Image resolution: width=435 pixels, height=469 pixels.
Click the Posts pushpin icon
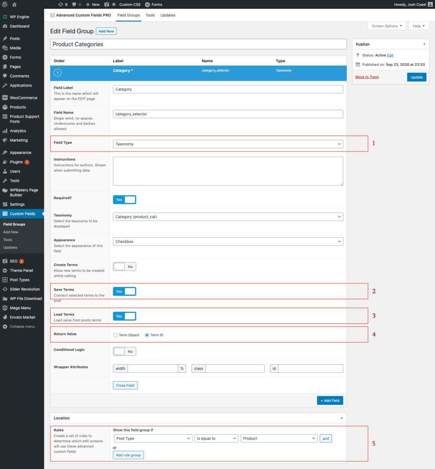pyautogui.click(x=5, y=38)
